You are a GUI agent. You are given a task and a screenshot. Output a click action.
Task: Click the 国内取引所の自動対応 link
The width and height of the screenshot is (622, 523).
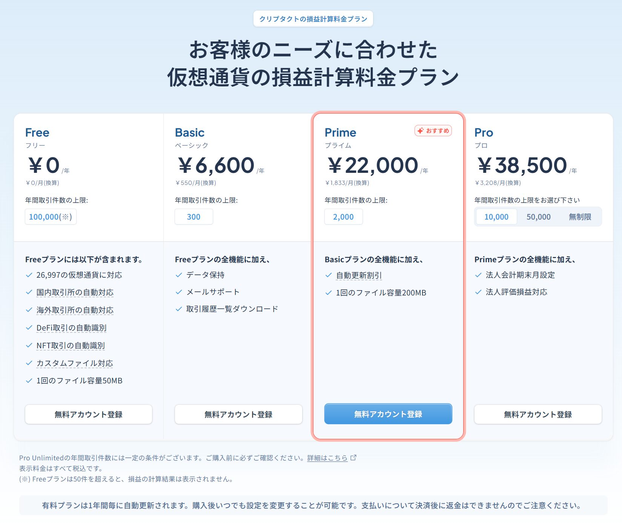tap(74, 292)
